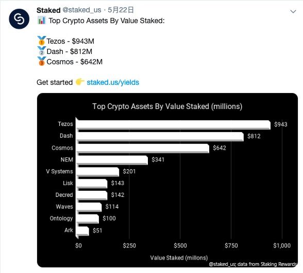Open the tweet date 5月22日
This screenshot has height=273, width=303.
(x=121, y=10)
